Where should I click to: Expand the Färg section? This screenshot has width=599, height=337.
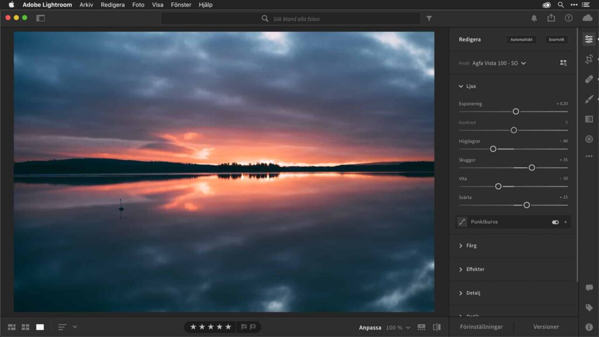click(x=461, y=246)
